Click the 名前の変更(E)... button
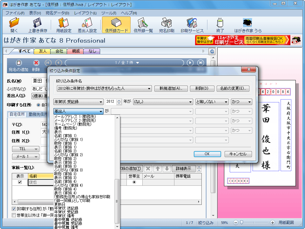Image resolution: width=305 pixels, height=229 pixels. point(233,88)
